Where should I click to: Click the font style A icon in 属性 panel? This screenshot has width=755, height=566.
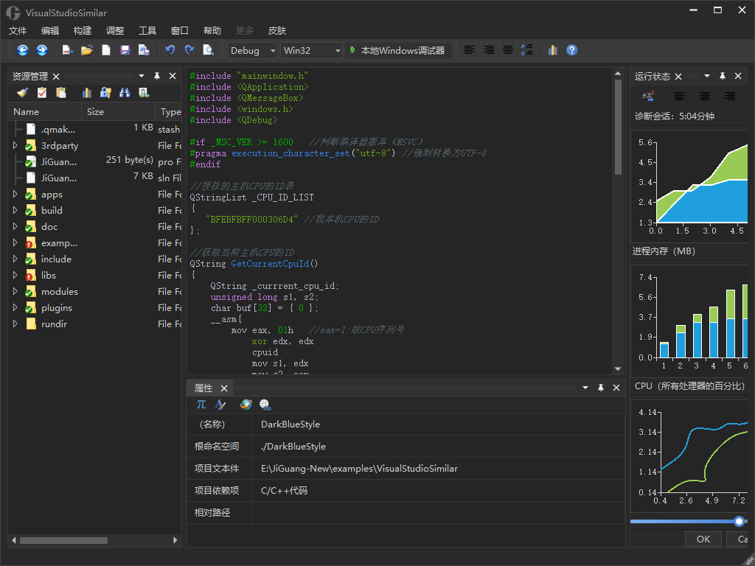coord(220,405)
